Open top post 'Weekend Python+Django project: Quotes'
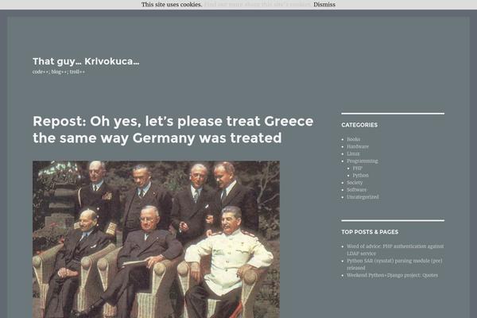Viewport: 477px width, 318px height. coord(392,275)
